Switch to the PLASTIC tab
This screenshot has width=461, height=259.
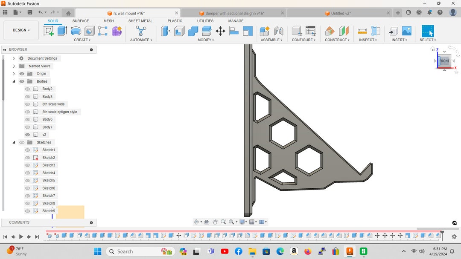coord(175,21)
